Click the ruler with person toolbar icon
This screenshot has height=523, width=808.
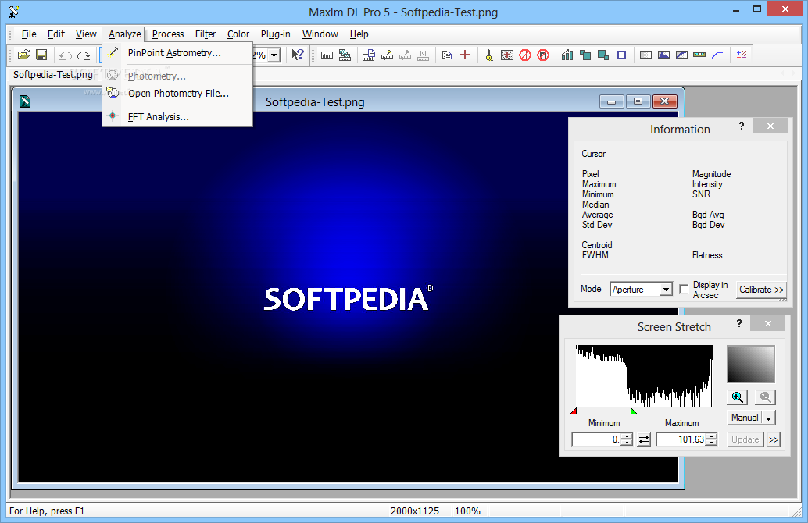(x=387, y=55)
